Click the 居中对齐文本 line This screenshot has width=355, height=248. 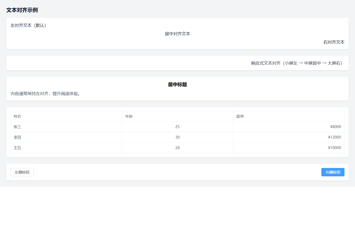[x=177, y=34]
